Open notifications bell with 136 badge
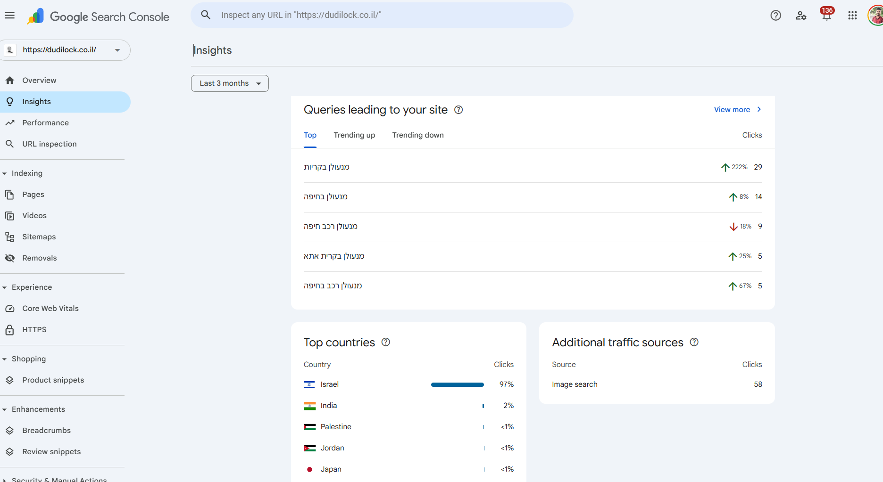Image resolution: width=883 pixels, height=482 pixels. pyautogui.click(x=826, y=16)
